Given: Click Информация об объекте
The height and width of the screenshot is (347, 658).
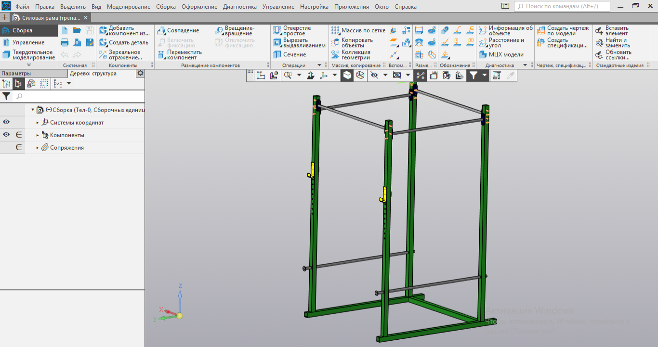Looking at the screenshot, I should click(506, 30).
